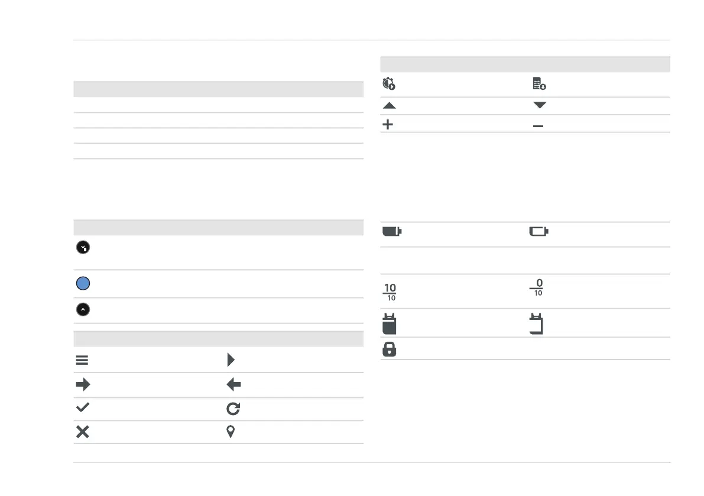
Task: Click the document list with plus icon
Action: tap(539, 83)
